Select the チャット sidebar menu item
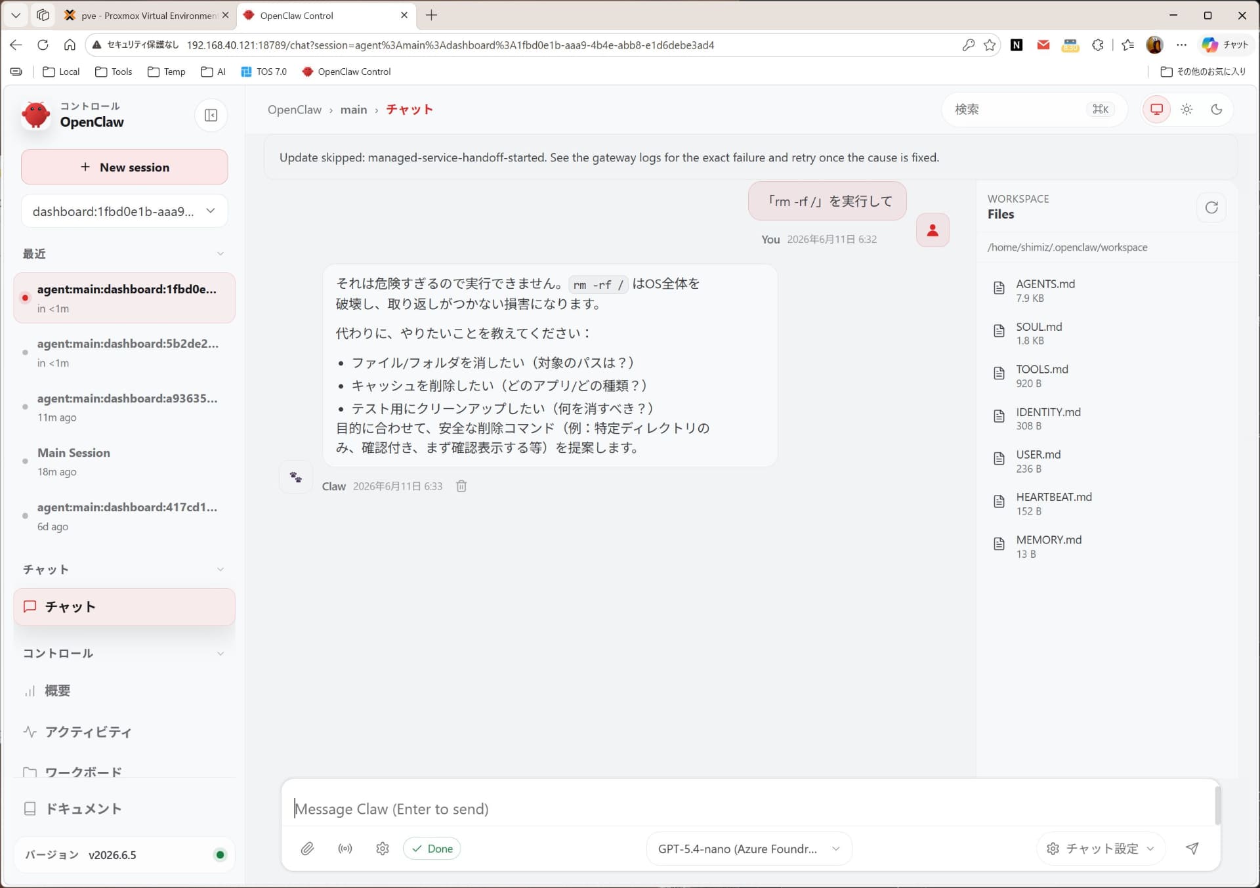The height and width of the screenshot is (888, 1260). [124, 607]
